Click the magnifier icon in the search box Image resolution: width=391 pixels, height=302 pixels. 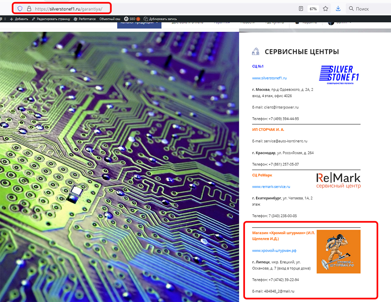coord(351,9)
